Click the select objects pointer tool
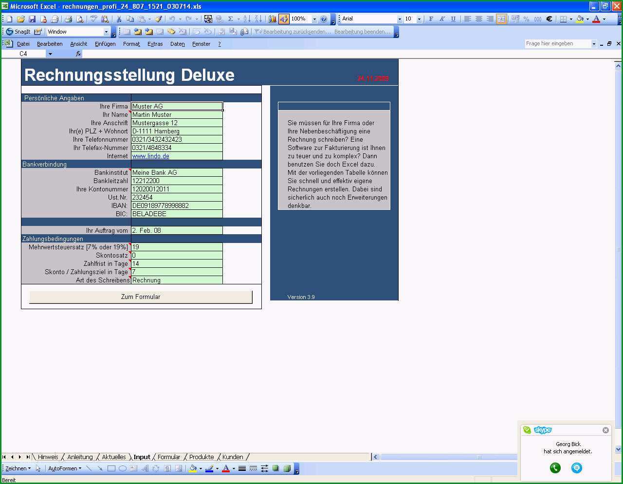The height and width of the screenshot is (484, 623). pyautogui.click(x=38, y=468)
